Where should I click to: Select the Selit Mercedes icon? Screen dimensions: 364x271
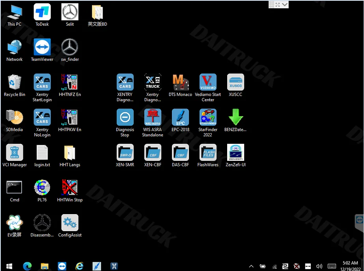pos(70,15)
